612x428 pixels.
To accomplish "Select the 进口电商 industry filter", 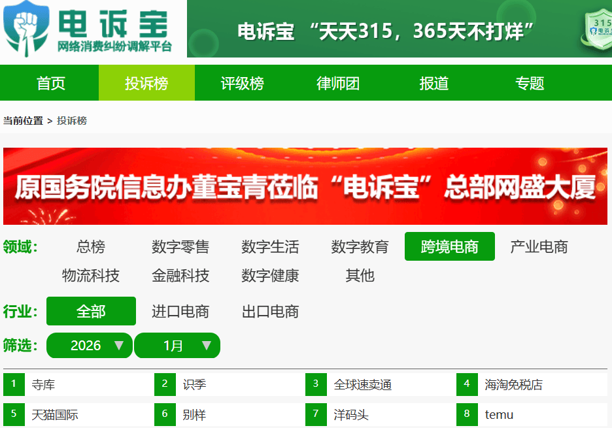I will click(x=180, y=312).
